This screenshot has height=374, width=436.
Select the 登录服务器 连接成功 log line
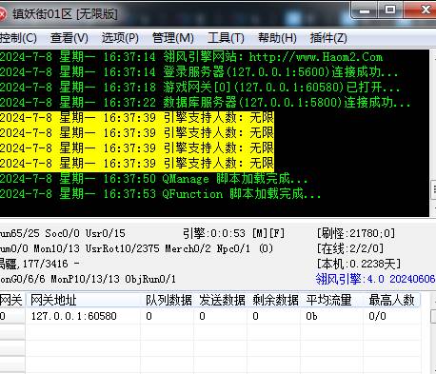click(x=199, y=72)
